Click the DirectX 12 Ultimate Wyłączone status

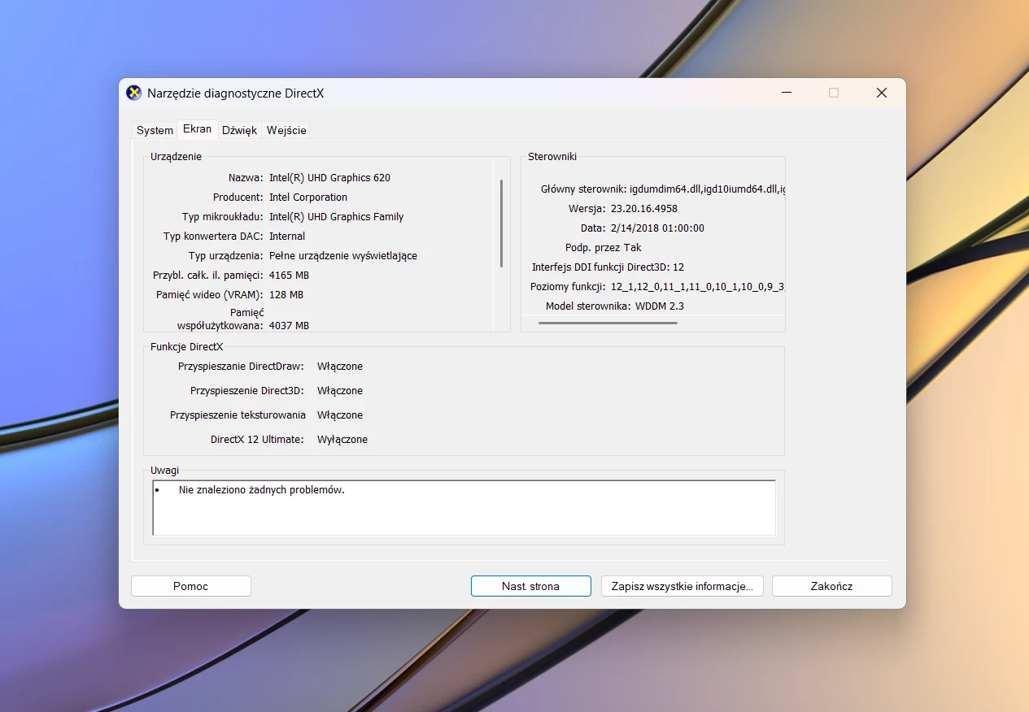(342, 440)
